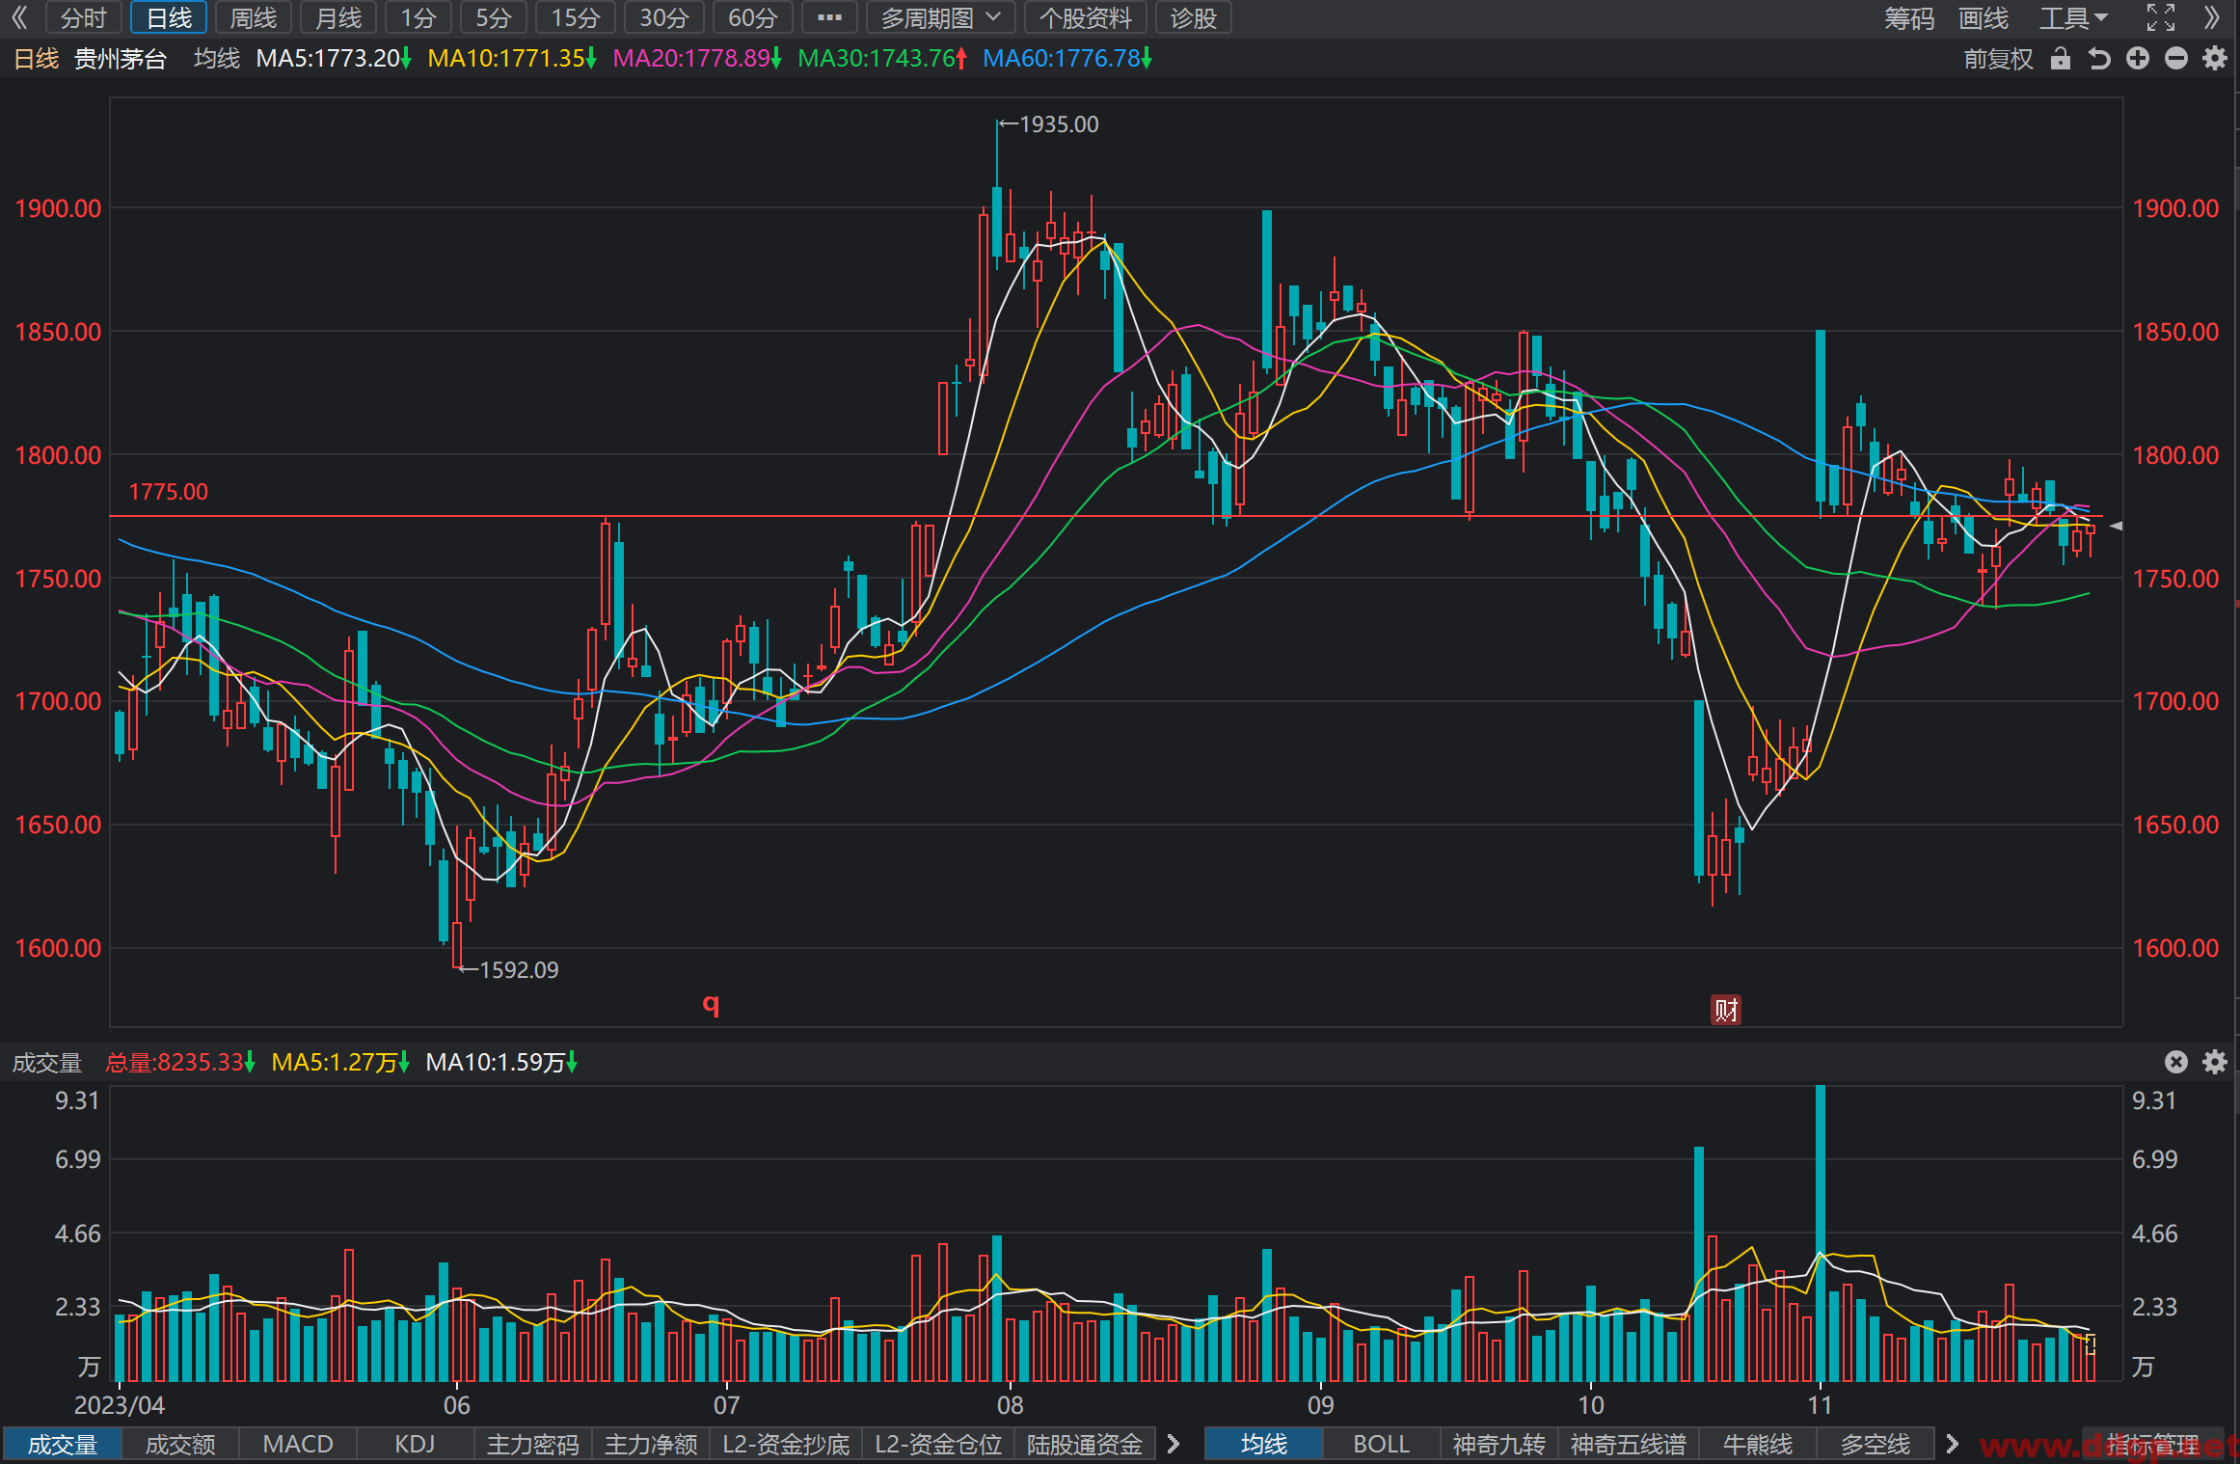Image resolution: width=2240 pixels, height=1464 pixels.
Task: Show more periods via the ellipsis button
Action: click(x=829, y=17)
